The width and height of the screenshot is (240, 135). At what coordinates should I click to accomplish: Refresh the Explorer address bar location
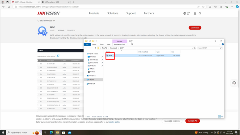195,48
